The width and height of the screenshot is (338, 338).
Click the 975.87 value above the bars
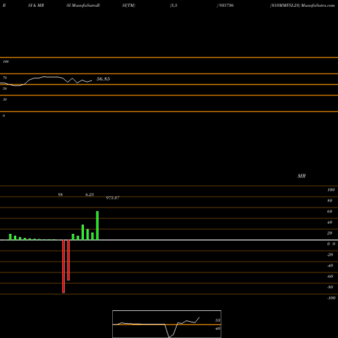point(113,198)
